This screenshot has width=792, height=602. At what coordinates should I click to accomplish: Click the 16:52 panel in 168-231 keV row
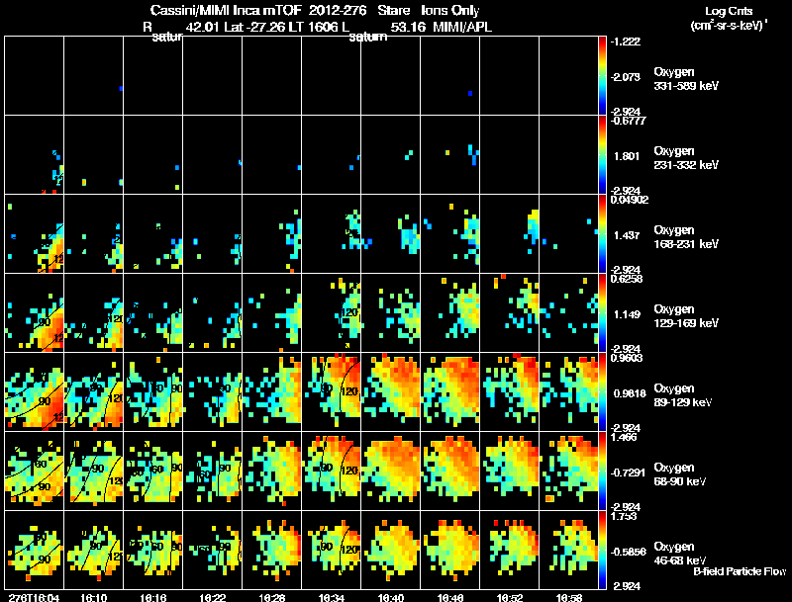[x=510, y=234]
